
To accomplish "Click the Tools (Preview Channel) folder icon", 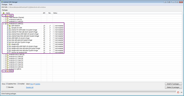I will (8, 18).
